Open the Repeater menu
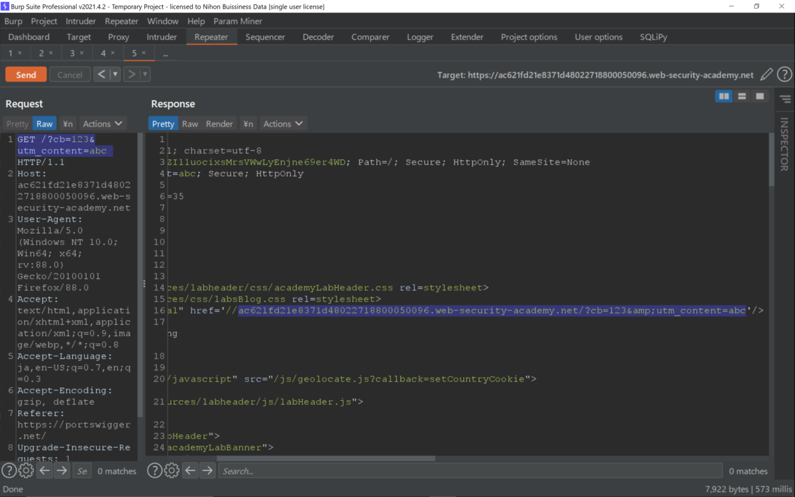The height and width of the screenshot is (497, 795). (122, 21)
